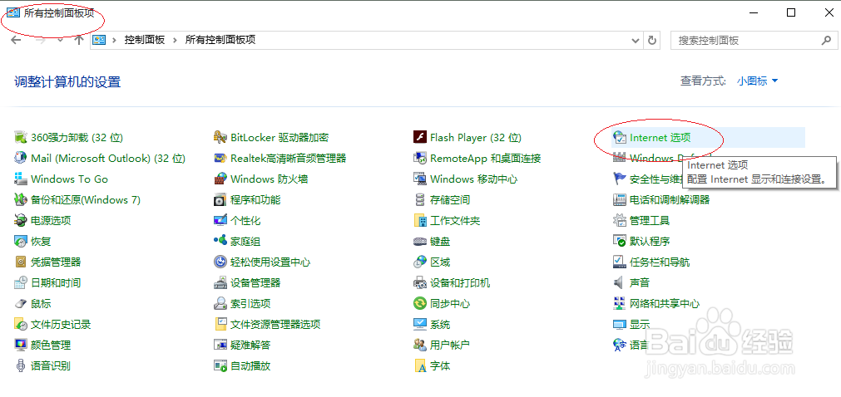Open the 文件资源管理器选项 link
The width and height of the screenshot is (841, 397).
coord(275,324)
